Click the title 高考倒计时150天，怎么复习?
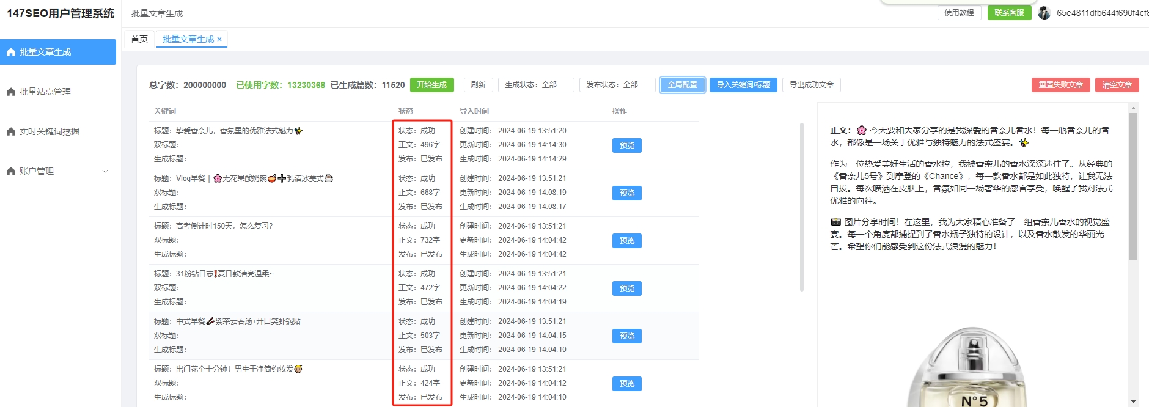This screenshot has height=407, width=1149. coord(213,226)
